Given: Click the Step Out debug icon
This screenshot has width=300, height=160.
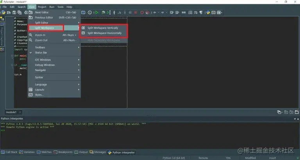Looking at the screenshot, I should [x=125, y=12].
